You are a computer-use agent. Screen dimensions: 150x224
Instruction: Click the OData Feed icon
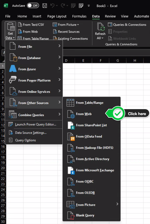point(71,137)
